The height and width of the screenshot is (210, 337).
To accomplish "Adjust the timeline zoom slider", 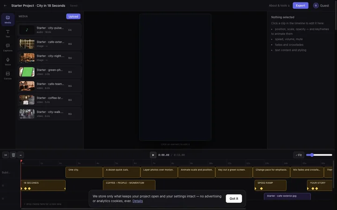I will (x=319, y=155).
